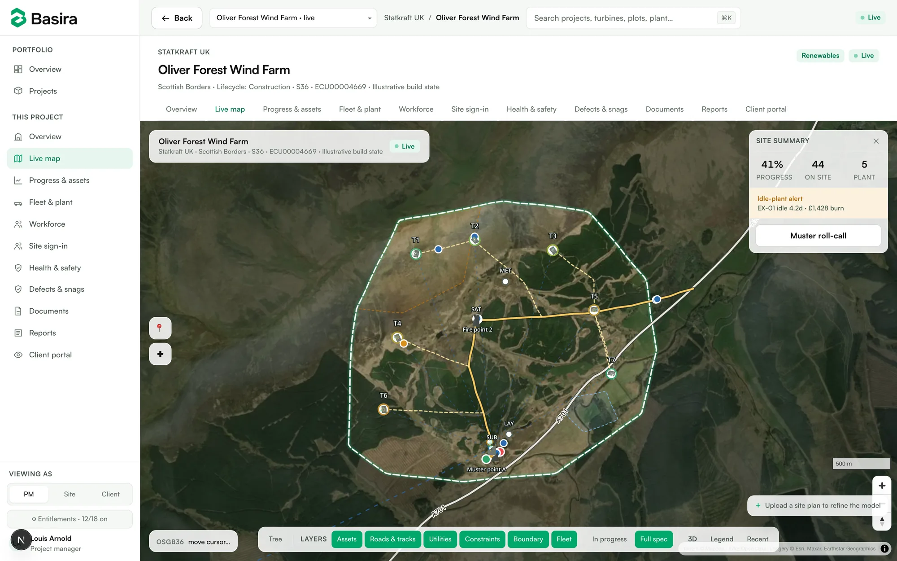Click the Renewables tag
The image size is (897, 561).
[820, 56]
